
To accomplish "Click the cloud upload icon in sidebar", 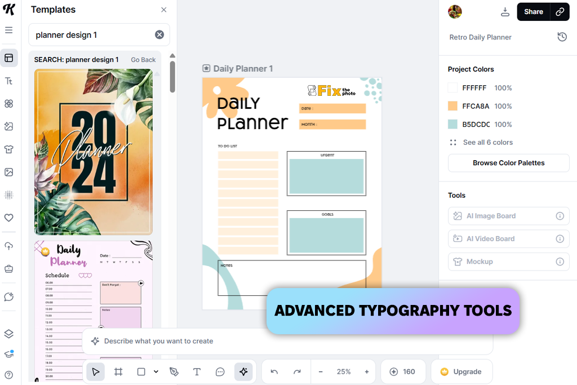I will click(x=9, y=246).
